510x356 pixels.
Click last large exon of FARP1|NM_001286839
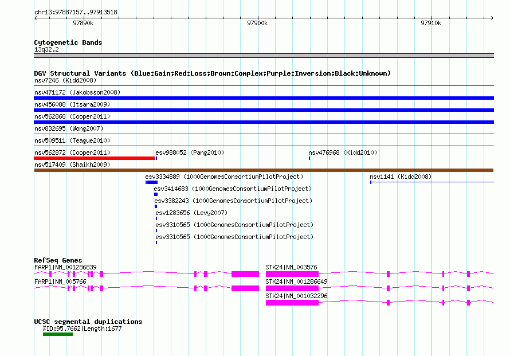click(245, 274)
